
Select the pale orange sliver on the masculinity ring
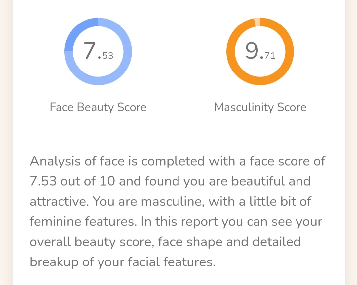[x=257, y=22]
